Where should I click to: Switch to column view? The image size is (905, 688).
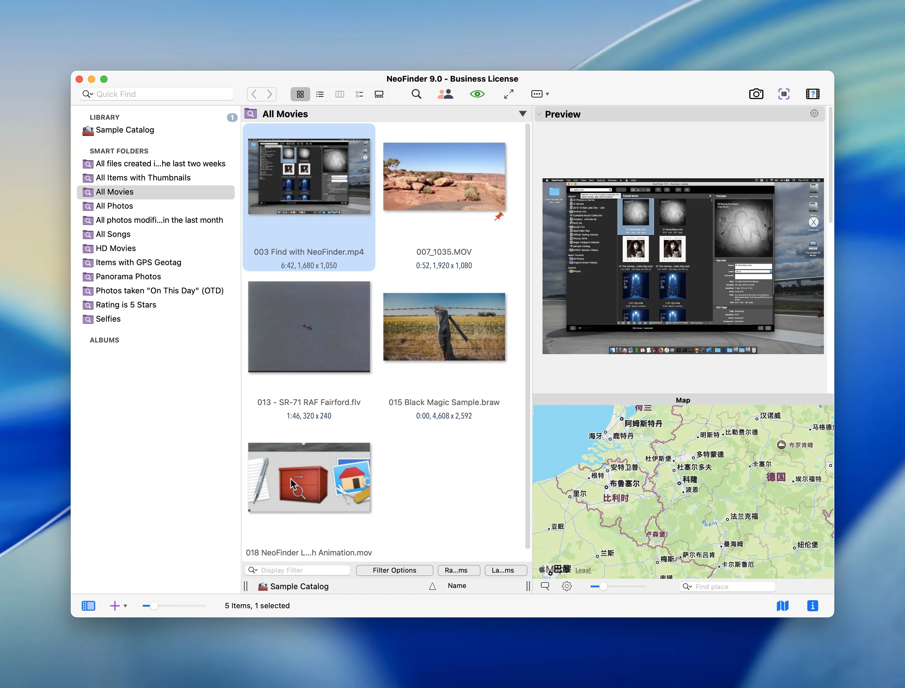coord(339,94)
